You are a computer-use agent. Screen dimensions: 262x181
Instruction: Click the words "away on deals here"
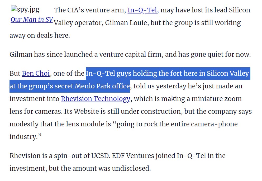(x=40, y=35)
